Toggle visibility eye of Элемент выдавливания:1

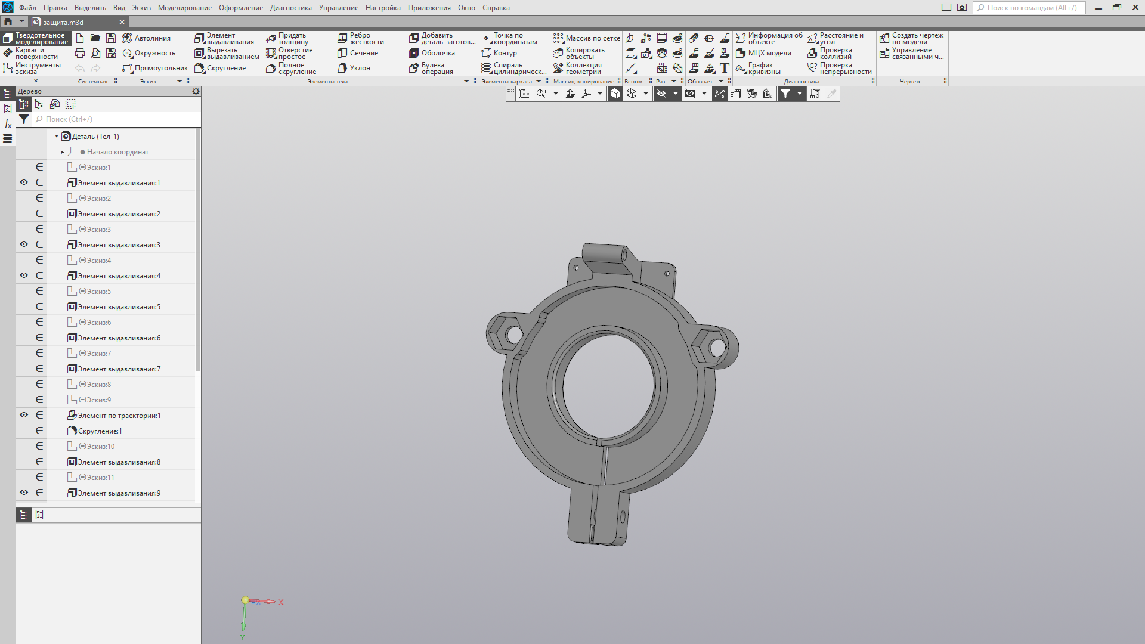[x=24, y=182]
